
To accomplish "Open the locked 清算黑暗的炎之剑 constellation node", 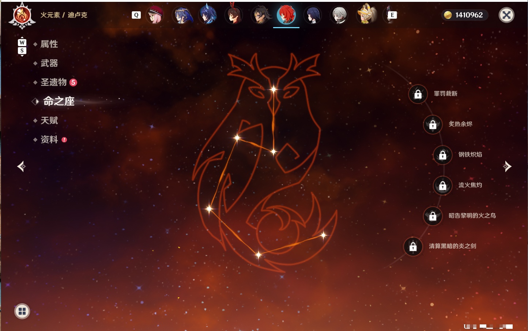I will click(x=413, y=247).
